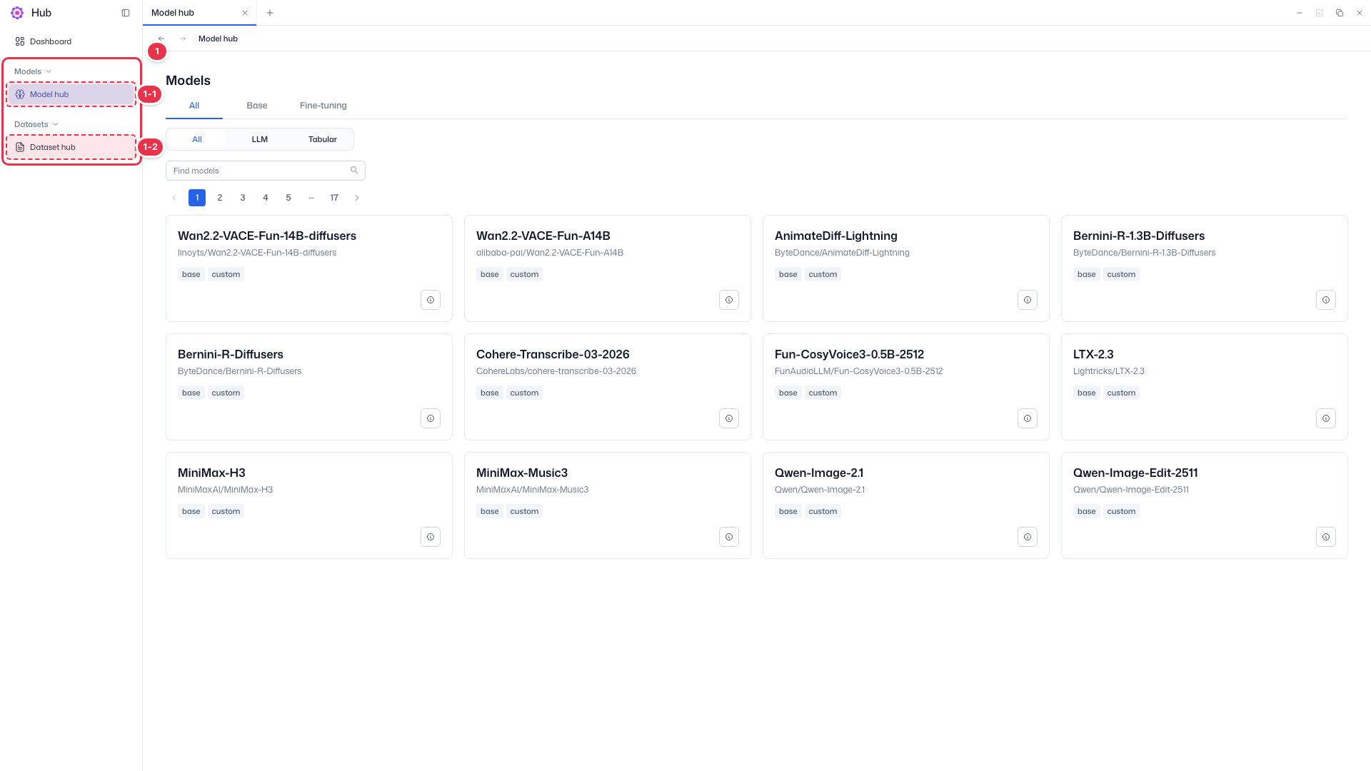Click the pagination ellipsis
The height and width of the screenshot is (771, 1371).
311,198
